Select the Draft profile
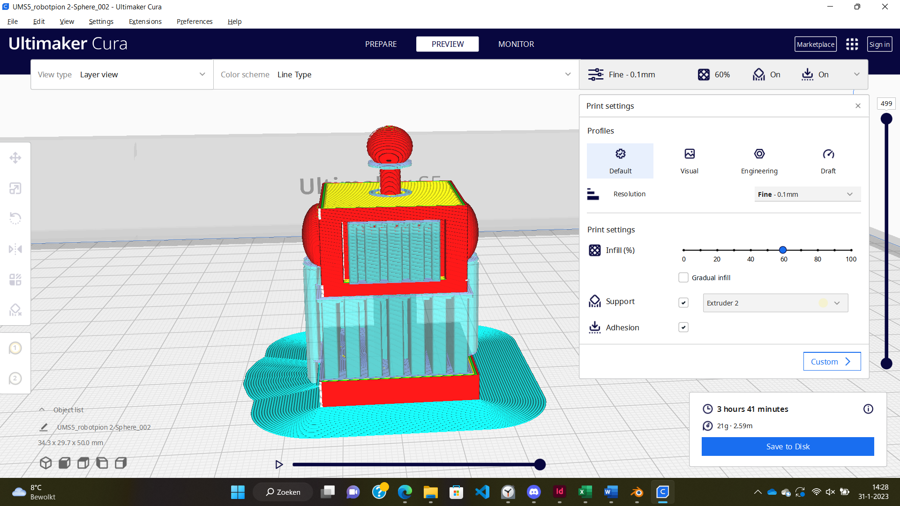 pyautogui.click(x=828, y=161)
